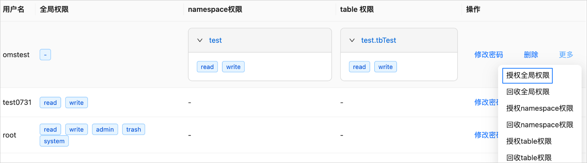Image resolution: width=587 pixels, height=163 pixels.
Task: Click the system tag in root row
Action: [54, 141]
